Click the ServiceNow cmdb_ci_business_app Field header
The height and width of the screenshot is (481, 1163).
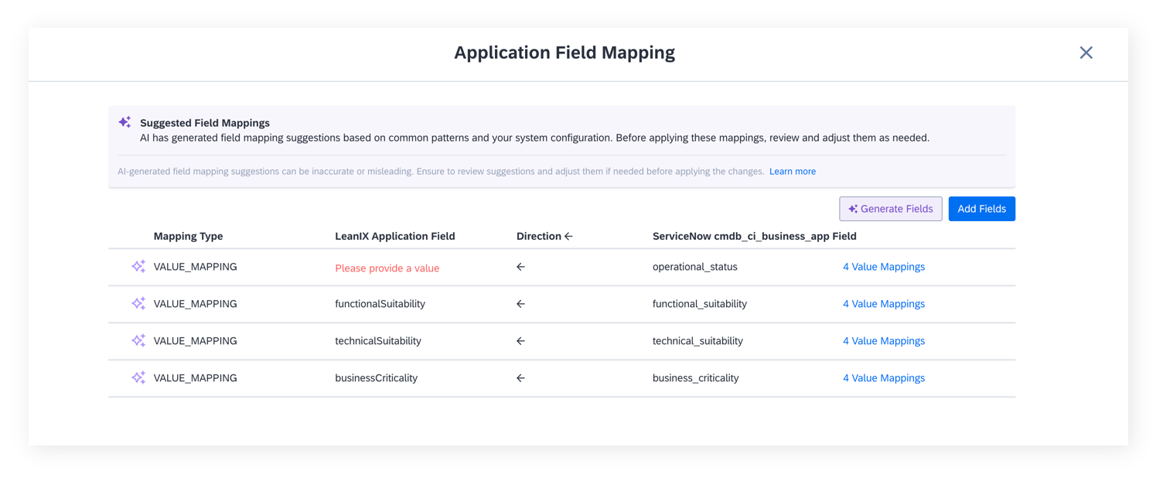click(x=754, y=237)
